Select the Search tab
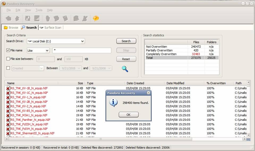The width and height of the screenshot is (255, 151). pyautogui.click(x=29, y=28)
